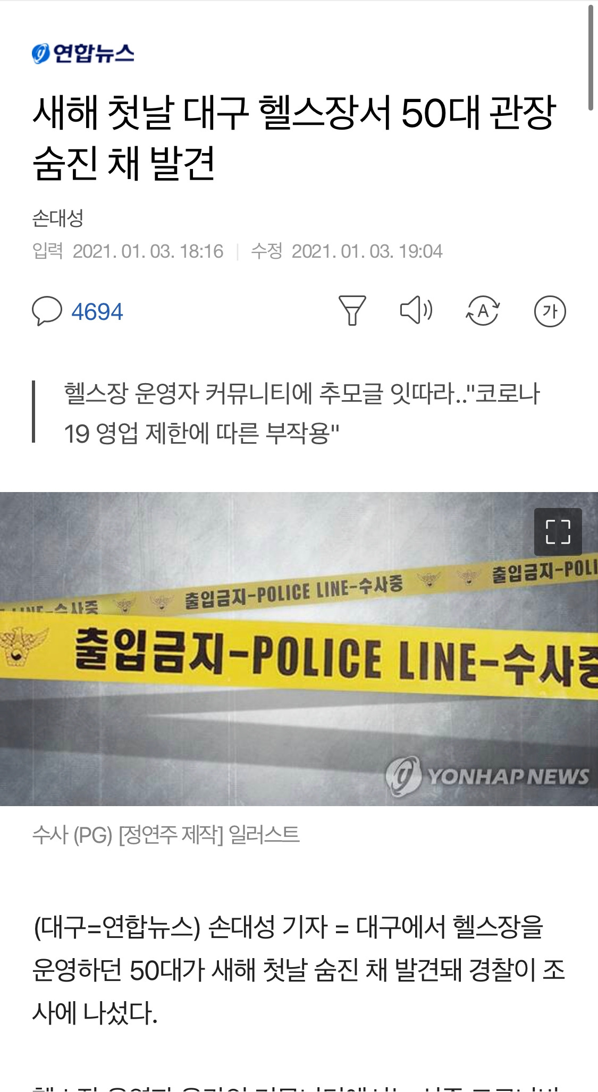Tap the image caption 수사 (PG) 일러스트
The height and width of the screenshot is (1092, 598).
tap(166, 835)
